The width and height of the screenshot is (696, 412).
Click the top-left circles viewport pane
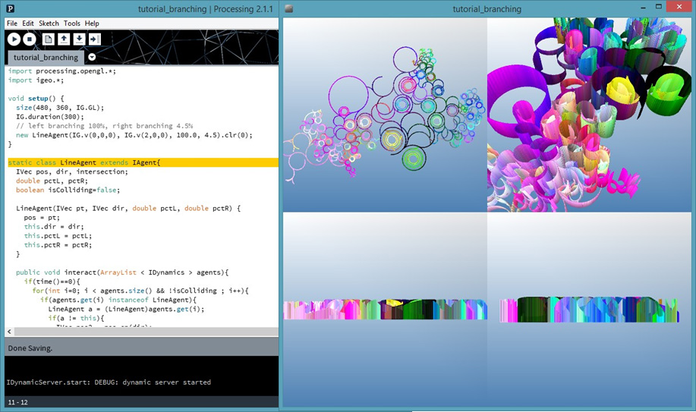point(385,114)
